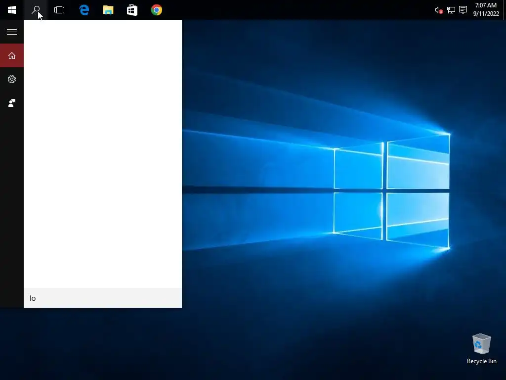Open Microsoft Store from taskbar

pos(132,10)
